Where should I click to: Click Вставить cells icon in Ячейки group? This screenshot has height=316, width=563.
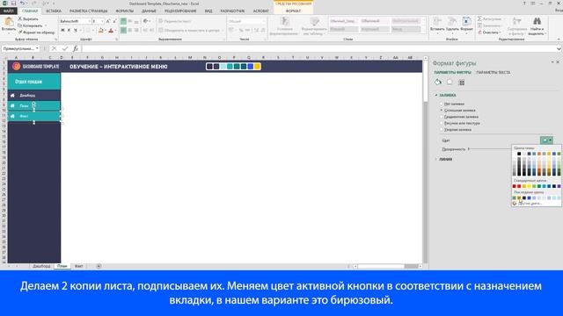click(437, 21)
